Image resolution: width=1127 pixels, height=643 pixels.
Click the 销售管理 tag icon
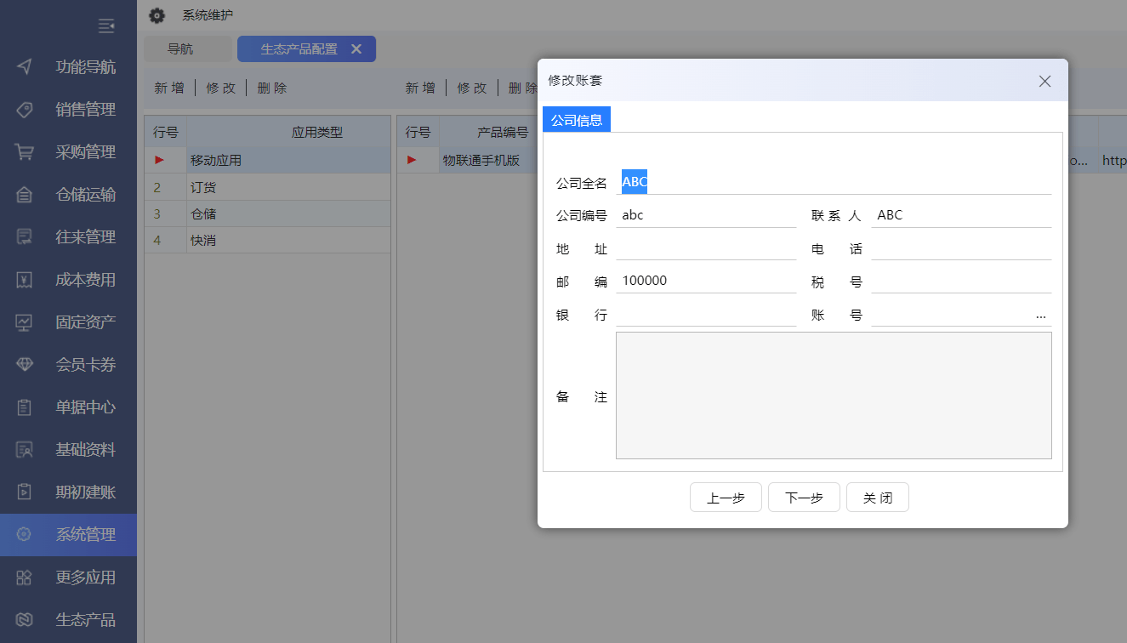coord(25,110)
